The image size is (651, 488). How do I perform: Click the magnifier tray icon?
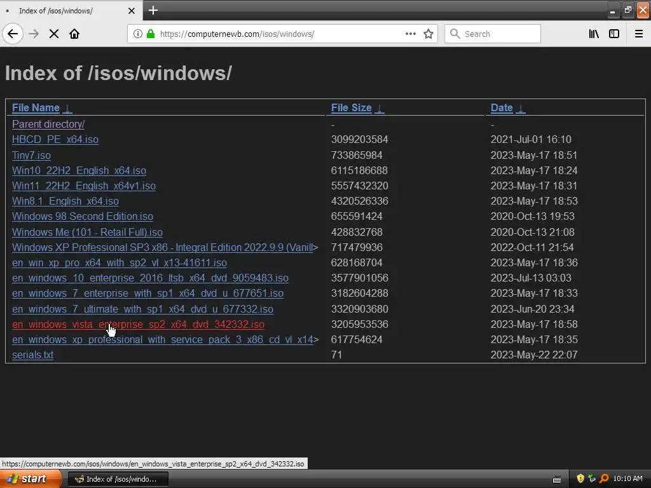604,479
